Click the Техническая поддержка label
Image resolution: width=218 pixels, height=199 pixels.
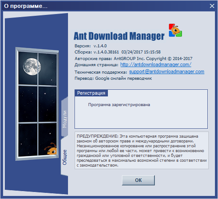pyautogui.click(x=101, y=72)
